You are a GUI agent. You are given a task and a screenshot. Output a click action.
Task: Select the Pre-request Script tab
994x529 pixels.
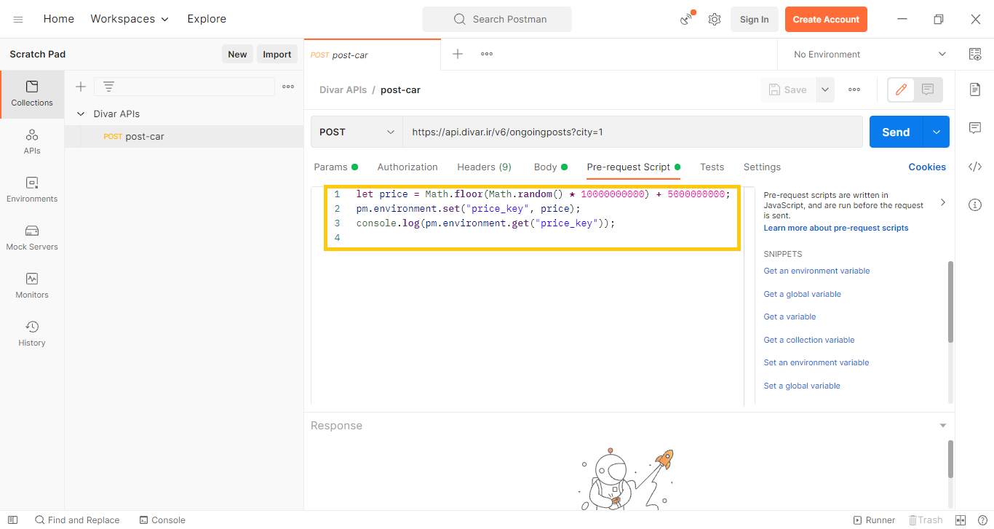click(x=633, y=167)
